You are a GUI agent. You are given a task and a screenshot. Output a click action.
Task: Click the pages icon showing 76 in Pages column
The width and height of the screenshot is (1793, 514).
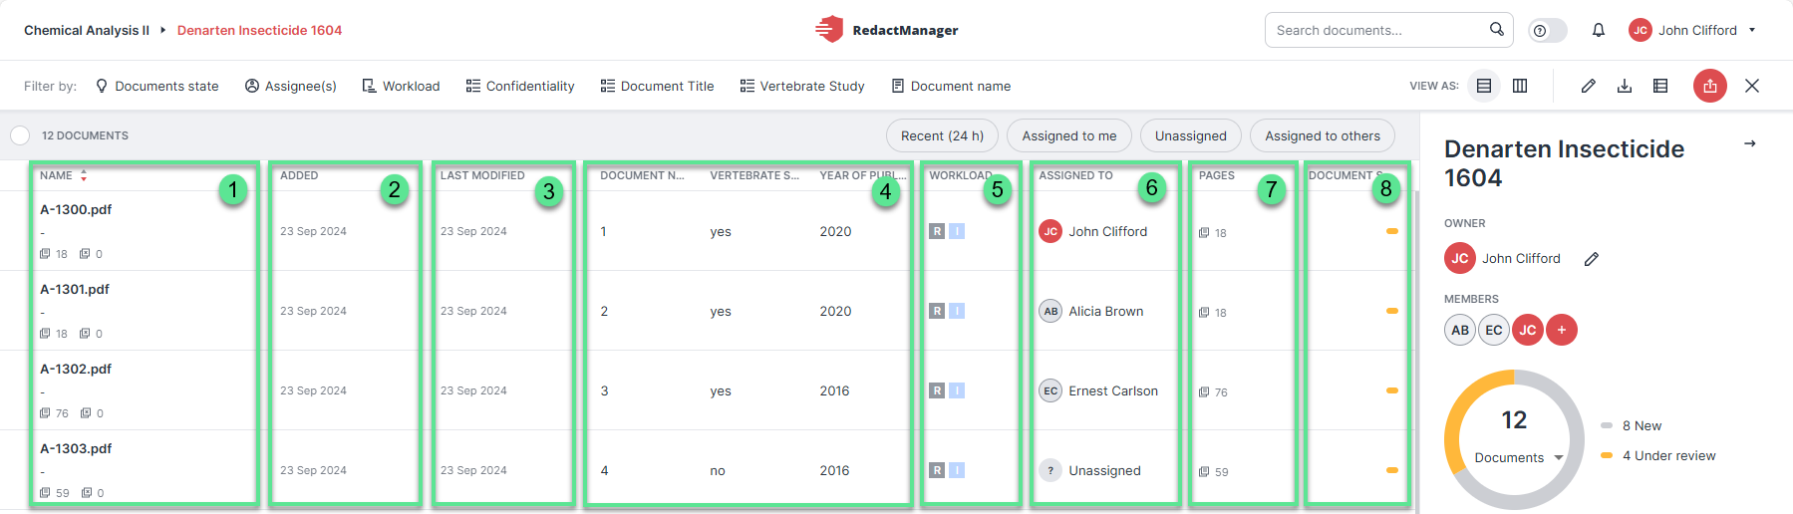tap(1204, 391)
